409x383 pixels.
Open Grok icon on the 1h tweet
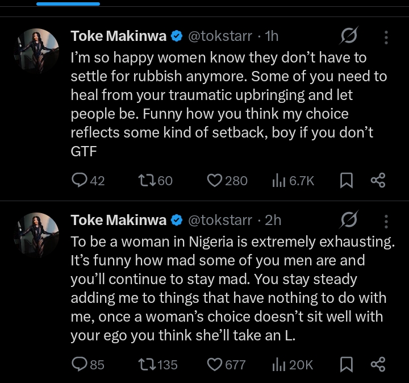(348, 36)
